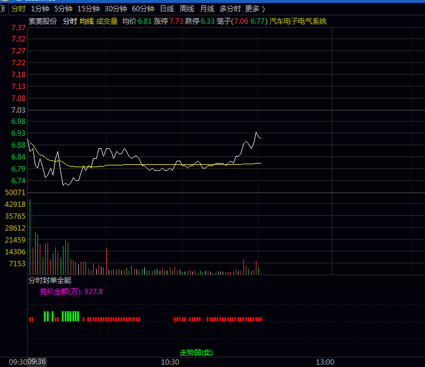
Task: Click the 走势弱(卖) signal label
Action: point(196,352)
